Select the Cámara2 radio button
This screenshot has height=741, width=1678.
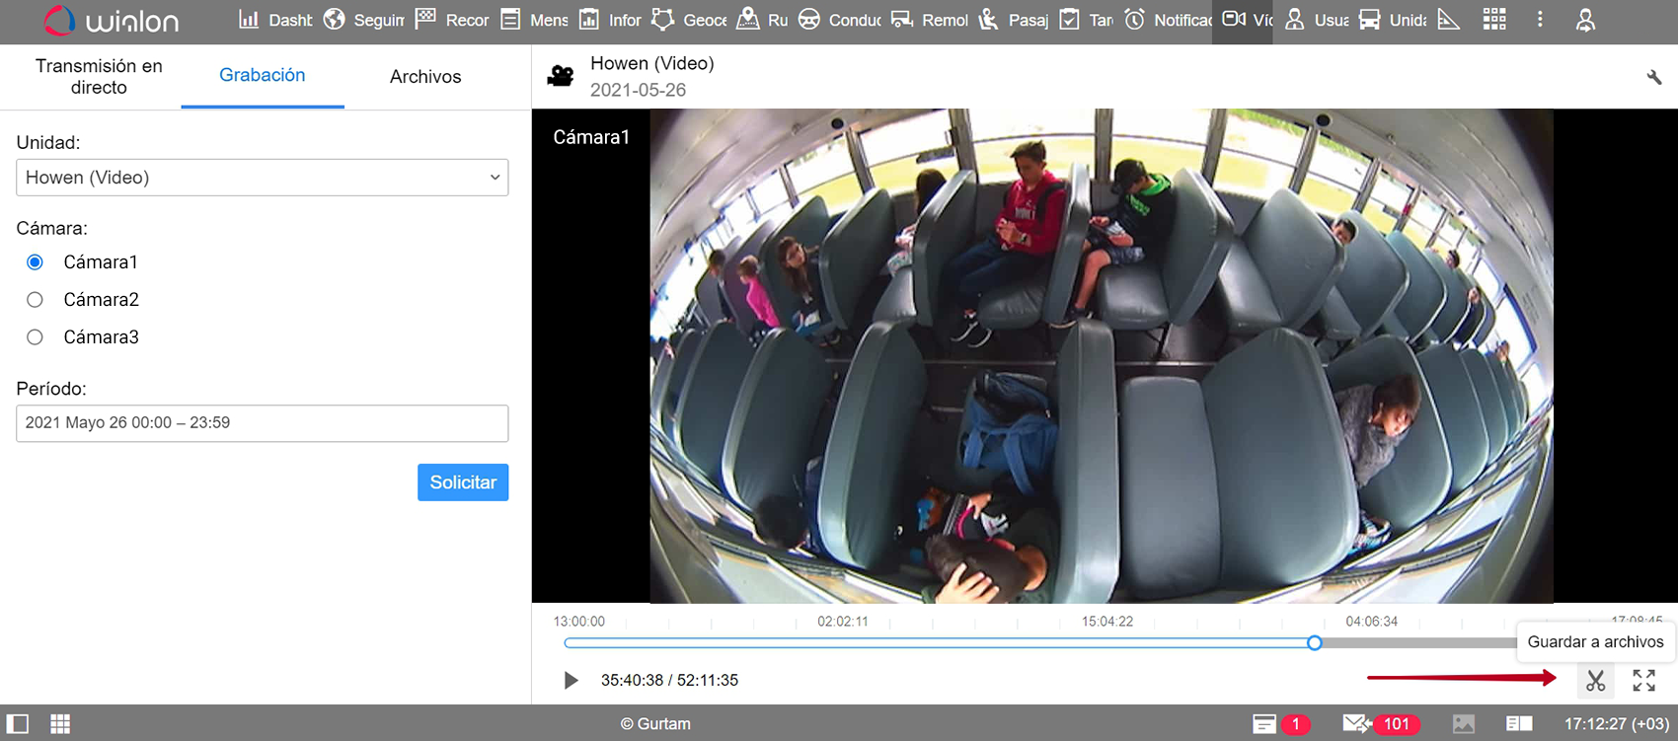click(36, 300)
